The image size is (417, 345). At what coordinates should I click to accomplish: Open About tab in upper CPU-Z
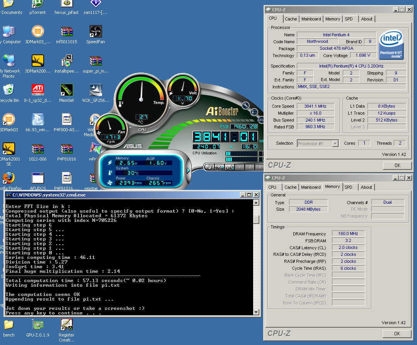(x=367, y=19)
